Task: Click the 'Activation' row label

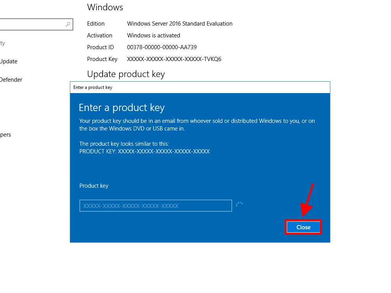Action: point(100,35)
